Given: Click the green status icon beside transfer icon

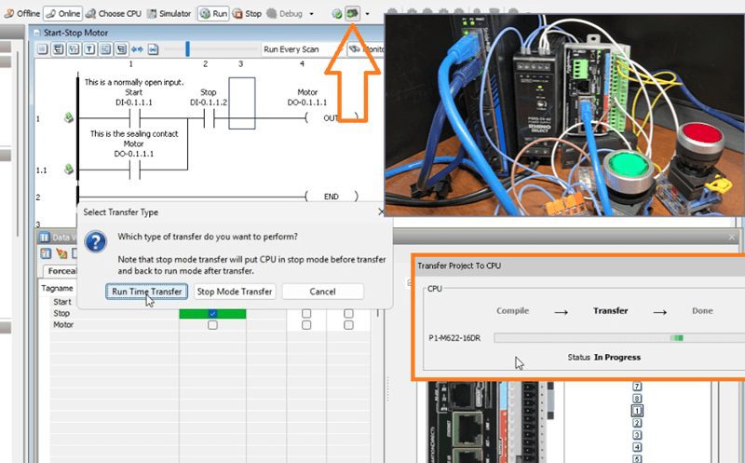Looking at the screenshot, I should 336,14.
